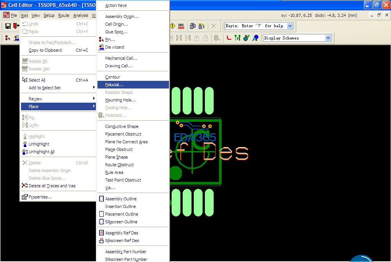The height and width of the screenshot is (262, 391).
Task: Select Rule Area
Action: pyautogui.click(x=133, y=172)
